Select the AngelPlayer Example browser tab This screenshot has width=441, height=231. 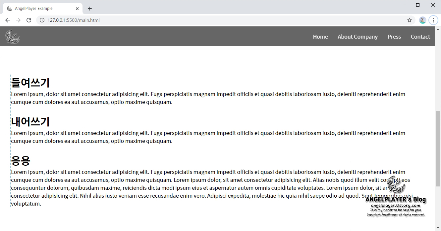click(42, 9)
